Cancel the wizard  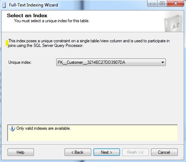(x=164, y=152)
